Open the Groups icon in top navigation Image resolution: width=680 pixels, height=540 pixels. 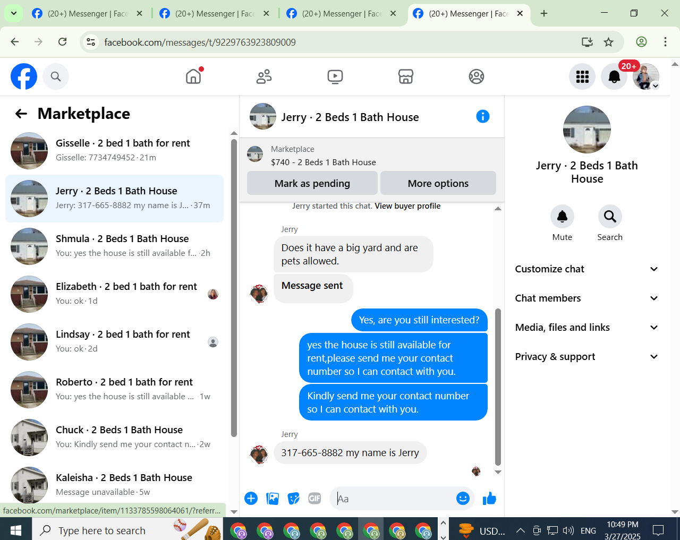(x=477, y=76)
